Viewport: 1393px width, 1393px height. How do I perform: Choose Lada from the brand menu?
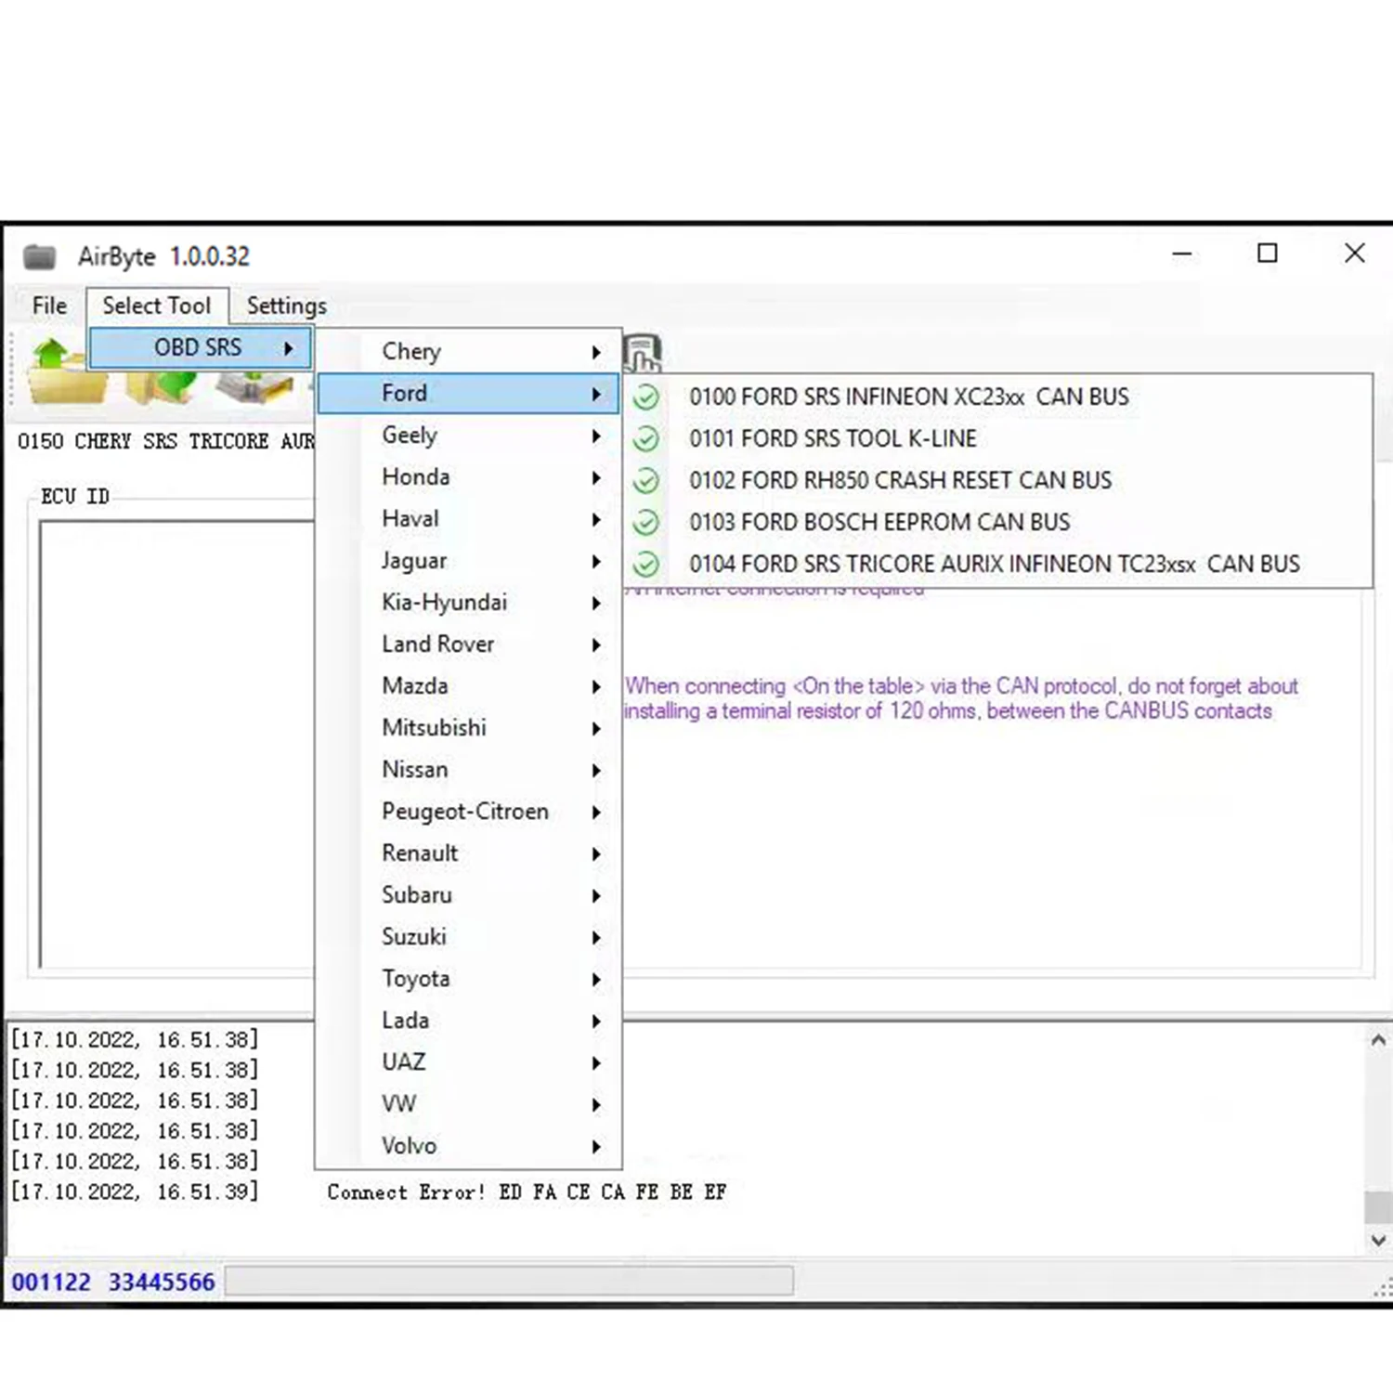tap(468, 1021)
